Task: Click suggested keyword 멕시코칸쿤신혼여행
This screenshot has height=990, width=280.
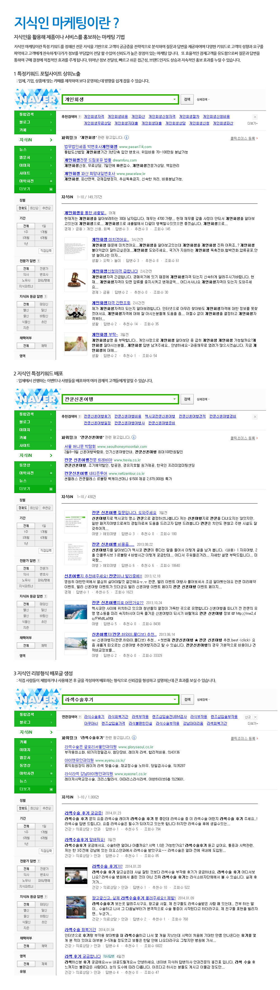Action: click(x=160, y=416)
